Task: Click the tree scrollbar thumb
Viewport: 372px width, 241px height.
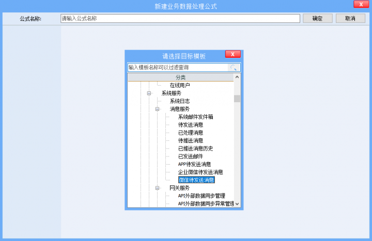Action: point(237,99)
